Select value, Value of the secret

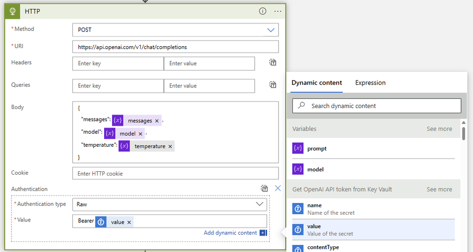374,230
